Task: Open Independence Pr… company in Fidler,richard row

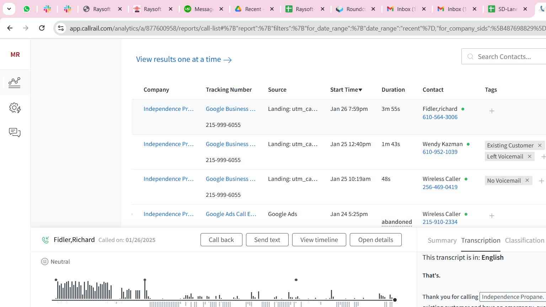Action: (168, 109)
